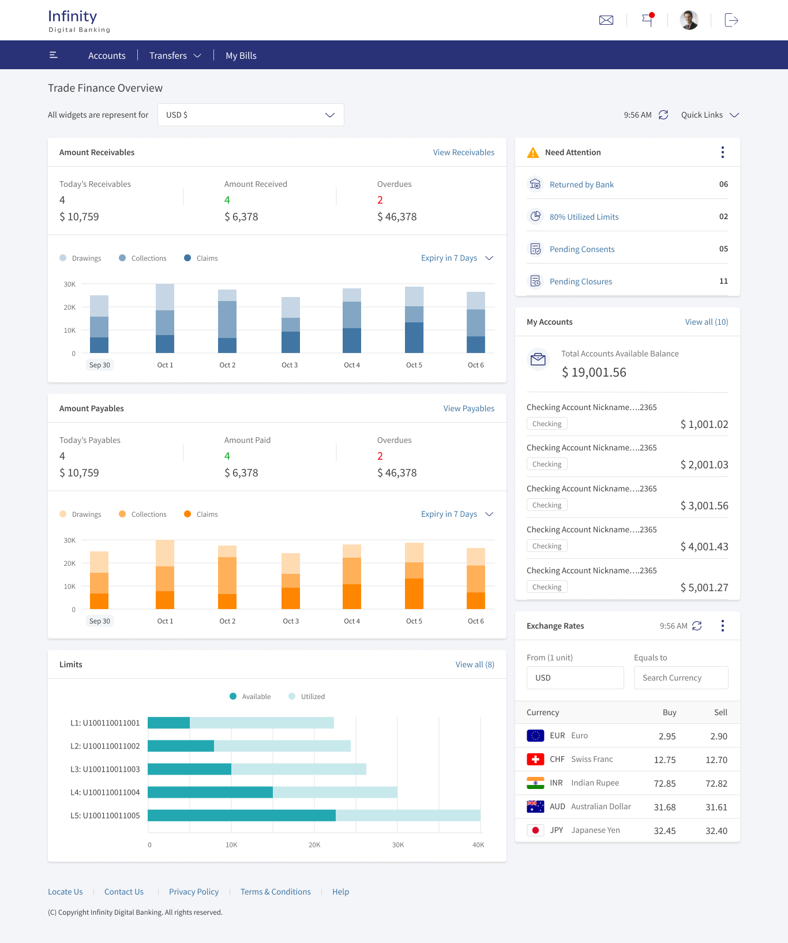Open Payables Expiry in 7 Days dropdown
This screenshot has height=943, width=788.
coord(457,514)
